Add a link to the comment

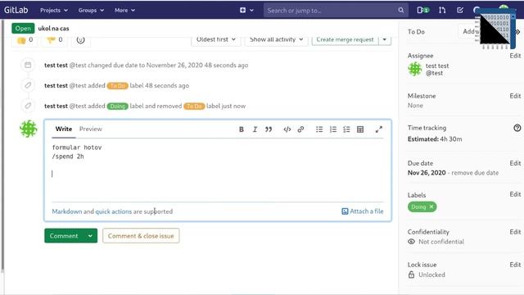pos(300,129)
